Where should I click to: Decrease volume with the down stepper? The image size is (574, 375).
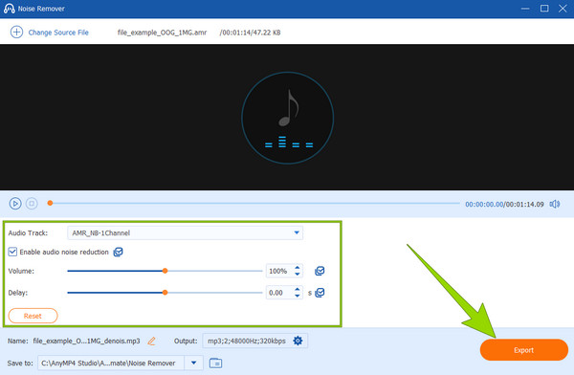tap(298, 274)
